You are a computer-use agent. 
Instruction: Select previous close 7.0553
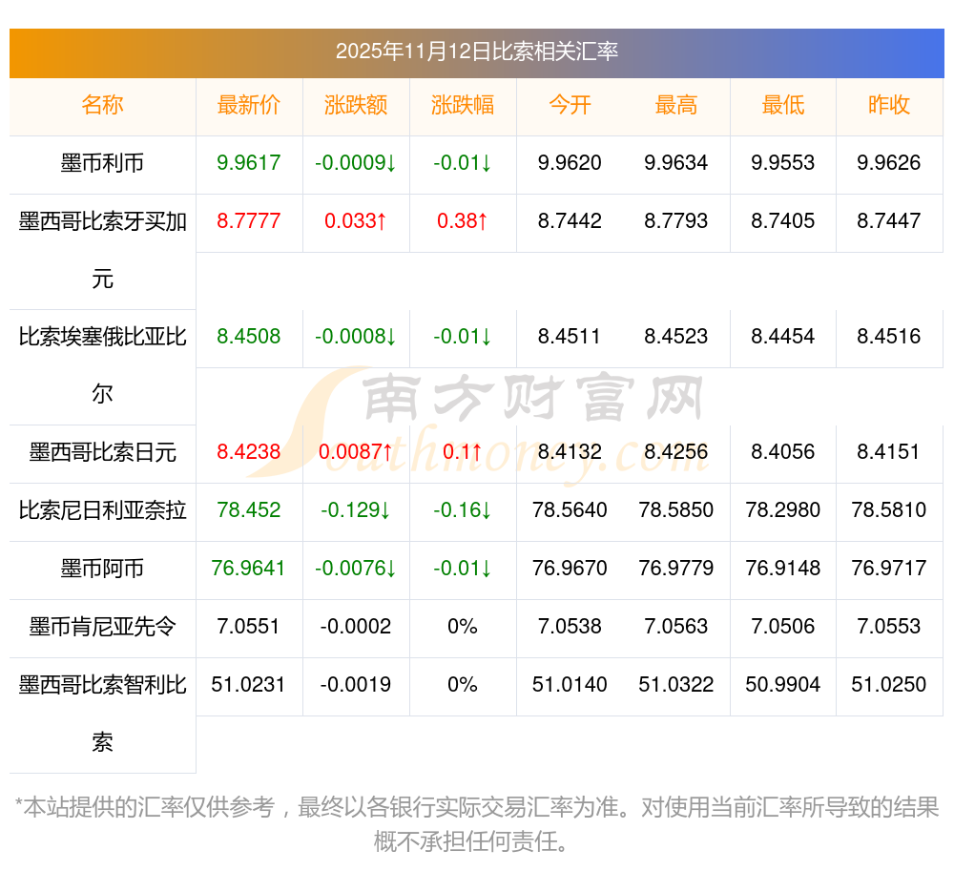889,626
